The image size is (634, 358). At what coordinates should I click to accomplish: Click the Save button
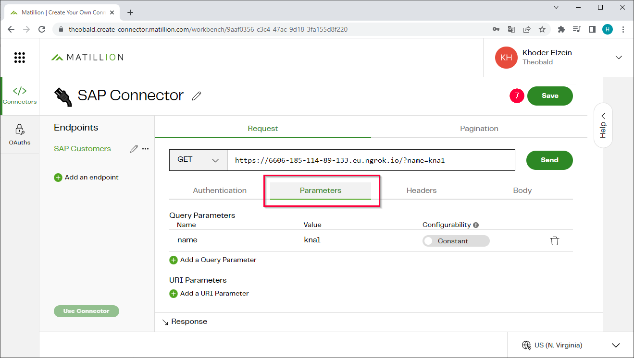(550, 96)
